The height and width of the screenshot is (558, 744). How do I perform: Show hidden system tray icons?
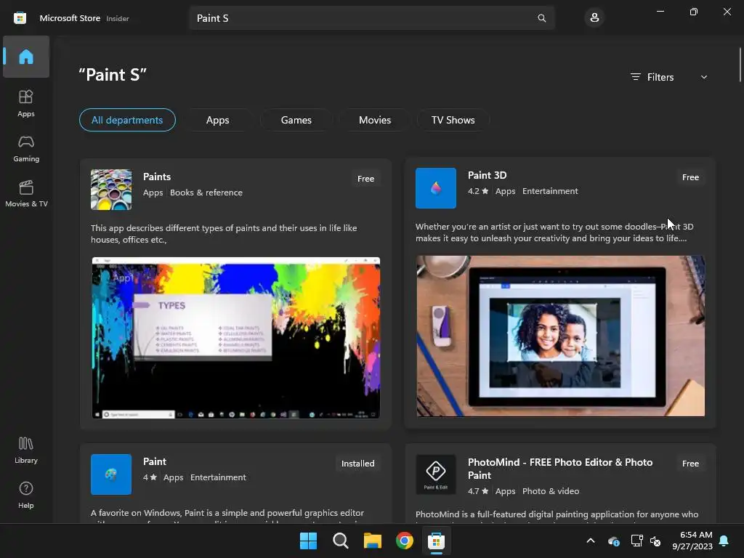coord(591,541)
